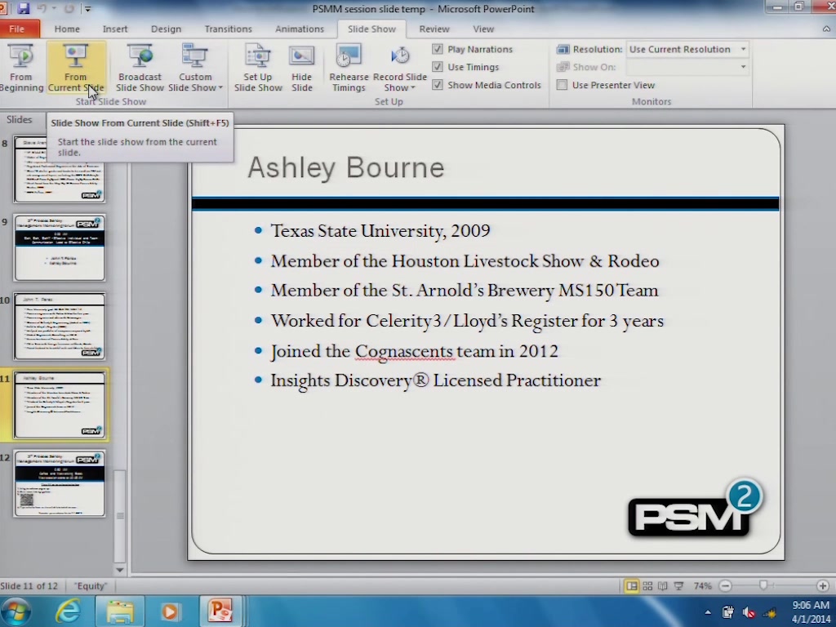Start slide show From Beginning

click(x=20, y=69)
